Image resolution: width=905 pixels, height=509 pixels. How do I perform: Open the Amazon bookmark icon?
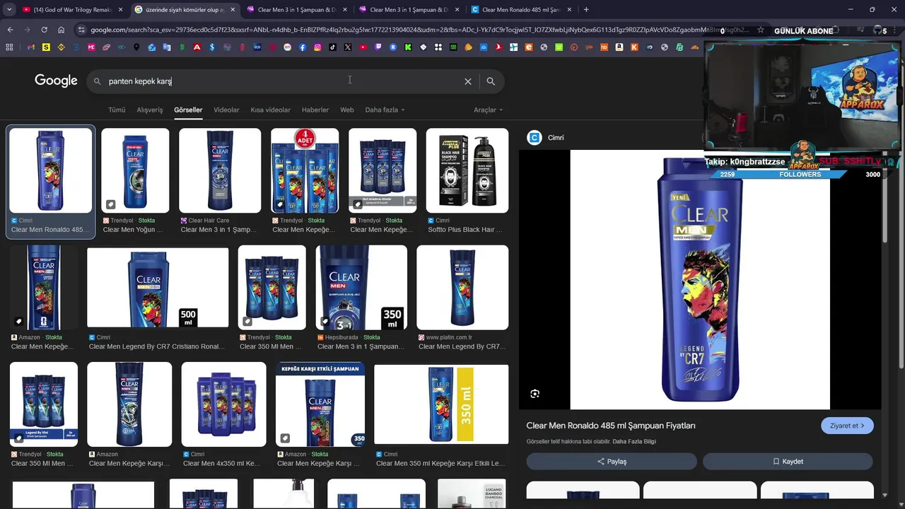point(619,47)
